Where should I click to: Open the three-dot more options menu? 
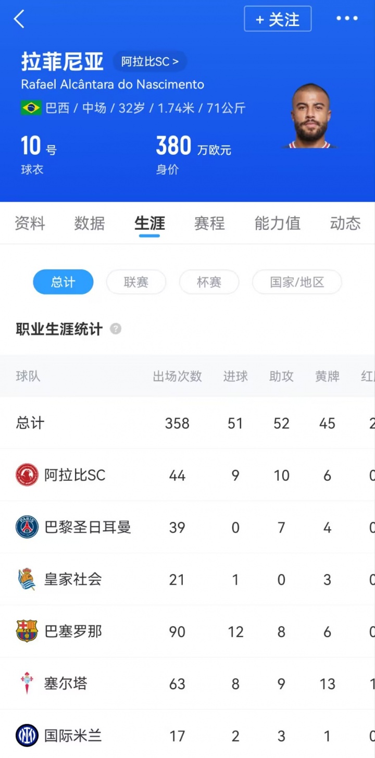coord(347,19)
